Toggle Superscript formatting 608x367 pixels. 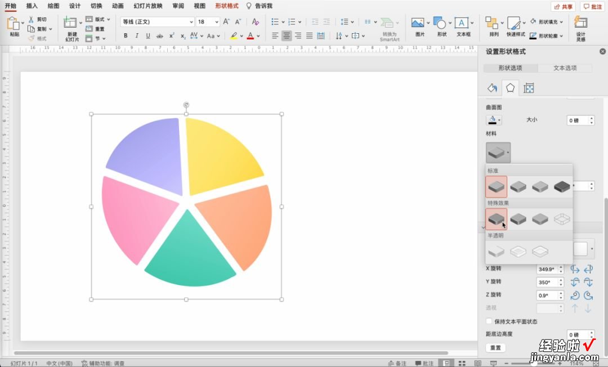[x=171, y=35]
